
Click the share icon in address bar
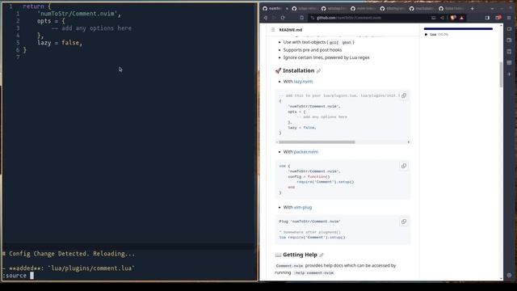pos(442,18)
